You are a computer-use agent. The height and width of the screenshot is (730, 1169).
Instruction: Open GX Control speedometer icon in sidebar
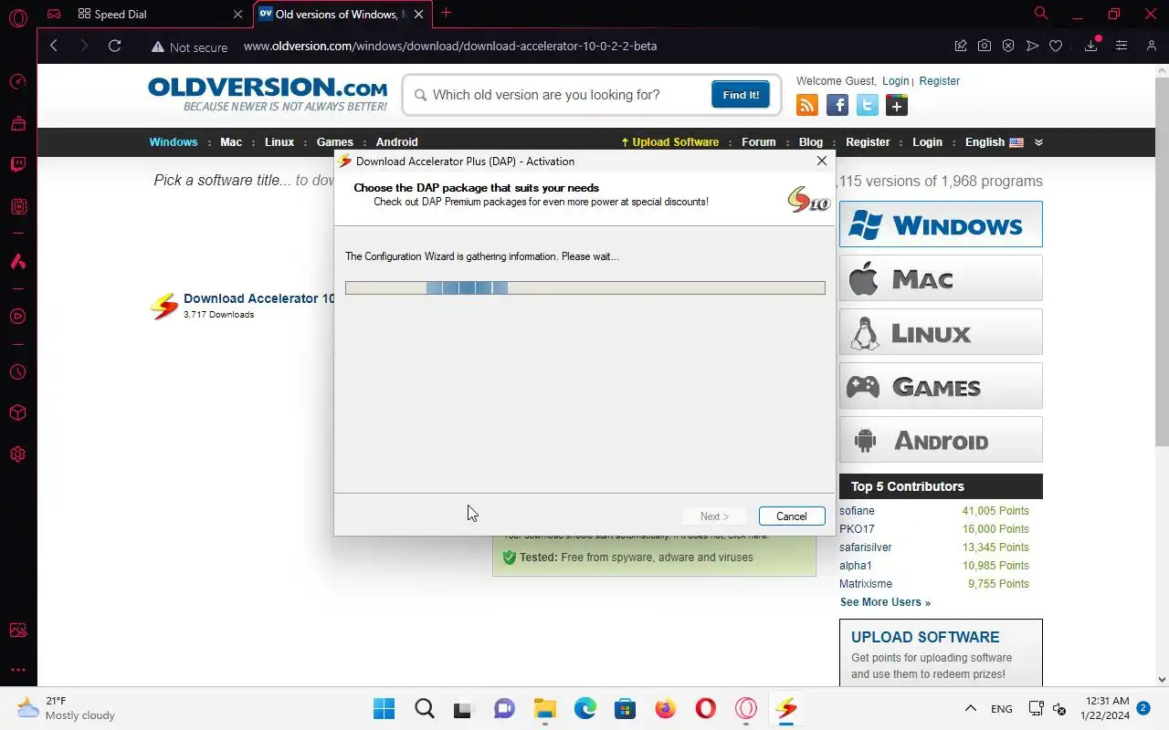click(x=18, y=81)
